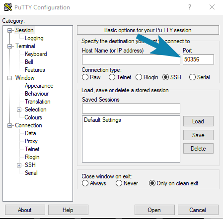The height and width of the screenshot is (219, 223).
Task: Focus the Host Name input field
Action: click(x=131, y=59)
